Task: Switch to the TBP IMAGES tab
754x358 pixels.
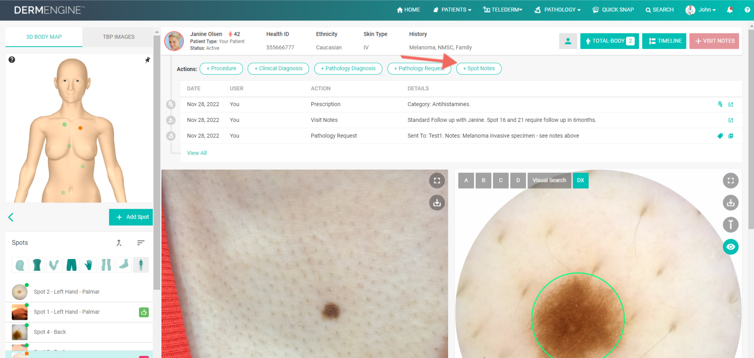Action: click(119, 37)
